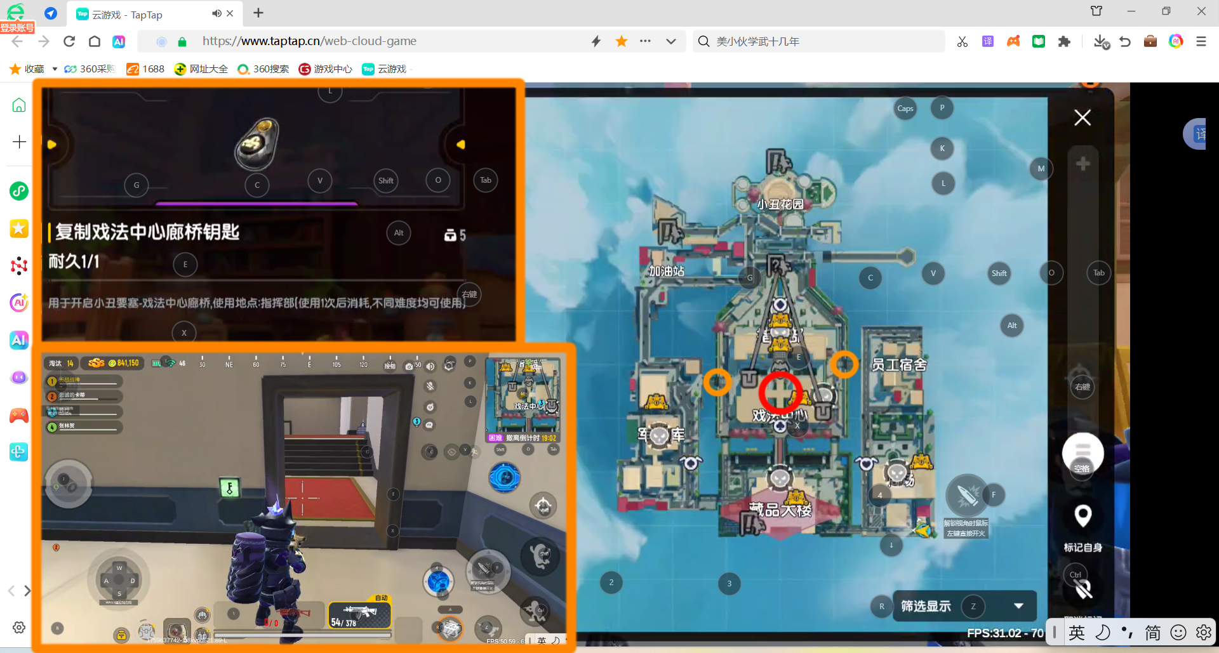This screenshot has height=653, width=1219.
Task: Click the sidebar home icon
Action: (x=19, y=105)
